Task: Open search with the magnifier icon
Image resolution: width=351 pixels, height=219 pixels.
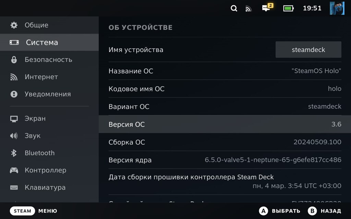Action: [234, 9]
